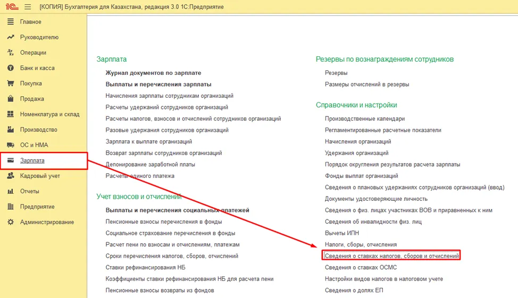The width and height of the screenshot is (518, 298).
Task: Click the 1C logo icon
Action: point(12,6)
